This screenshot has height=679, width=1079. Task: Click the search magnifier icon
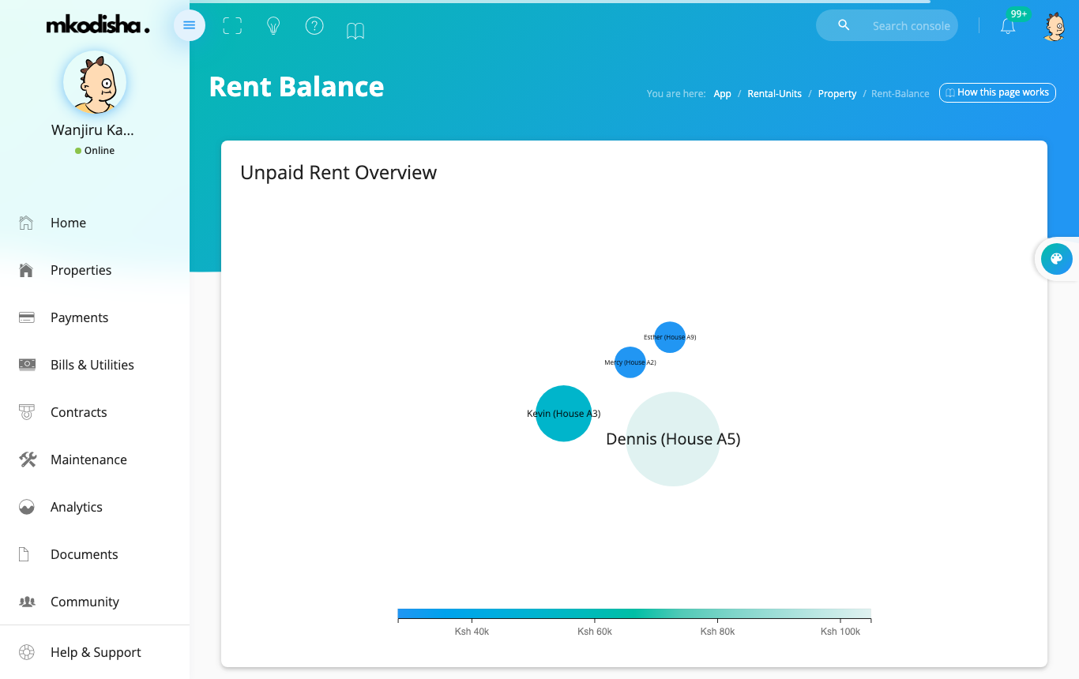pyautogui.click(x=844, y=25)
